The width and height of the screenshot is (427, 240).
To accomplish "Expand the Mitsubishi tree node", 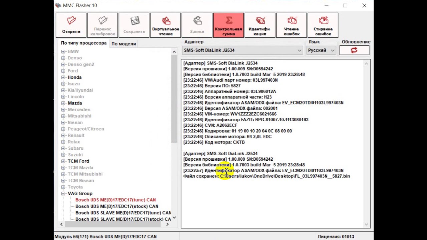I will click(63, 116).
